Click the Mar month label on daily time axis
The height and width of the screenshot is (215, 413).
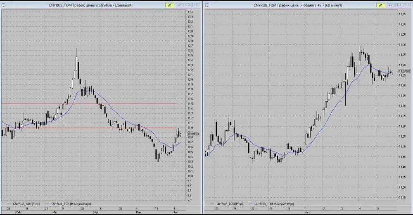(55, 212)
